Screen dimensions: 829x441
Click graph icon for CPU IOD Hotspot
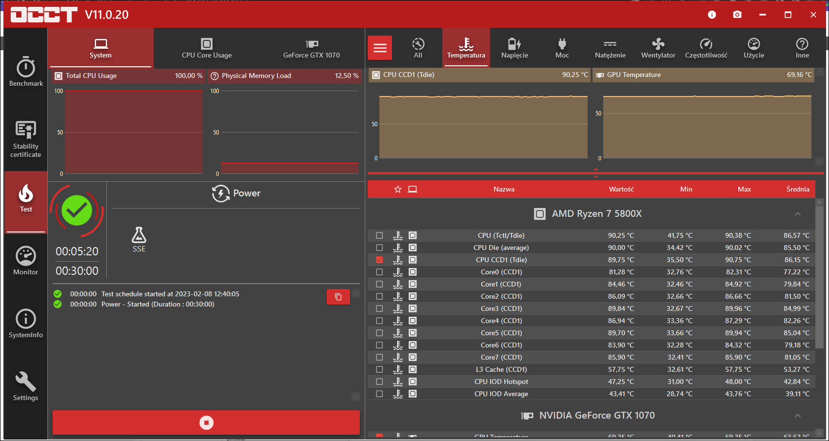point(413,382)
